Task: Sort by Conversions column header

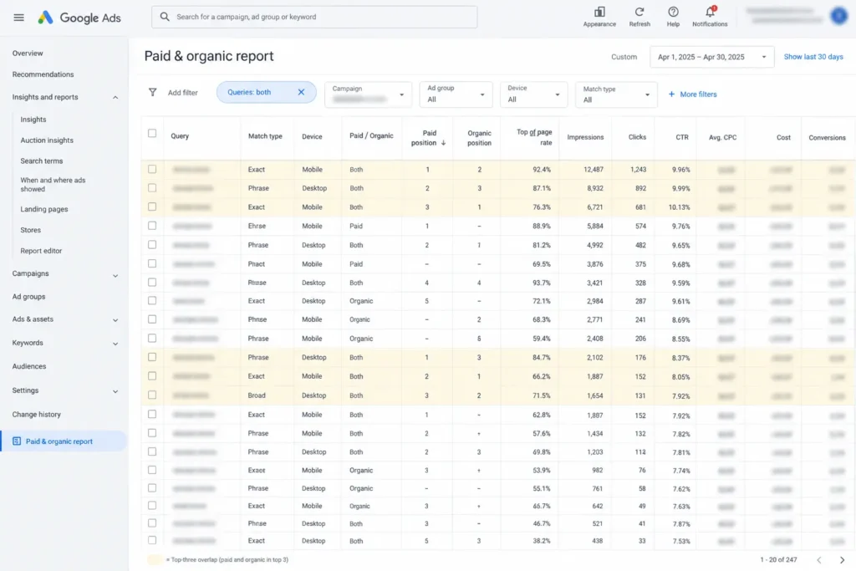Action: pyautogui.click(x=827, y=138)
